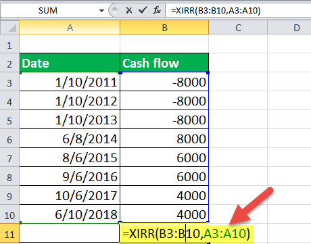
Task: Select row 11 header
Action: 9,234
